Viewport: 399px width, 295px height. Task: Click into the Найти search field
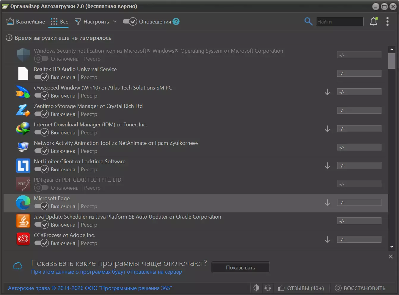point(340,21)
